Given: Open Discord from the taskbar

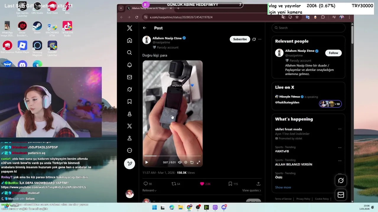Looking at the screenshot, I should [224, 208].
